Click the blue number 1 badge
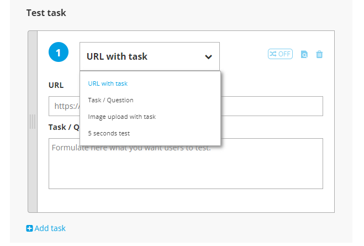Image resolution: width=364 pixels, height=246 pixels. pyautogui.click(x=59, y=52)
